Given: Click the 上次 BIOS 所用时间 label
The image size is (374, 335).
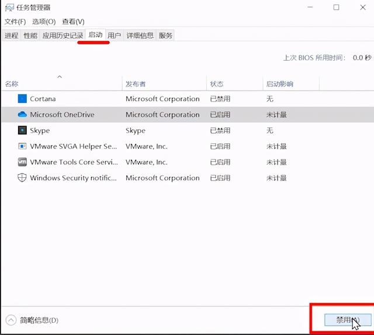Looking at the screenshot, I should (x=314, y=58).
